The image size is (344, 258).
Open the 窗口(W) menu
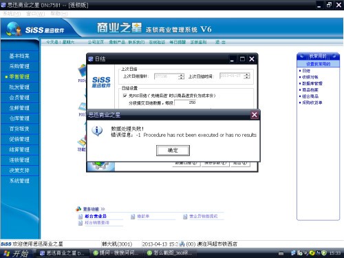pyautogui.click(x=35, y=14)
